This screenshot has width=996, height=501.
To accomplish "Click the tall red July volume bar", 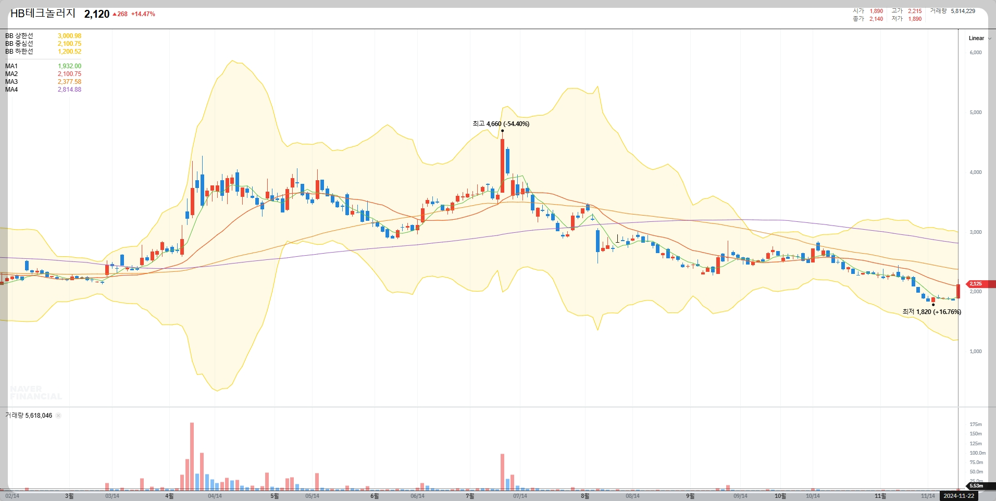I will coord(502,472).
